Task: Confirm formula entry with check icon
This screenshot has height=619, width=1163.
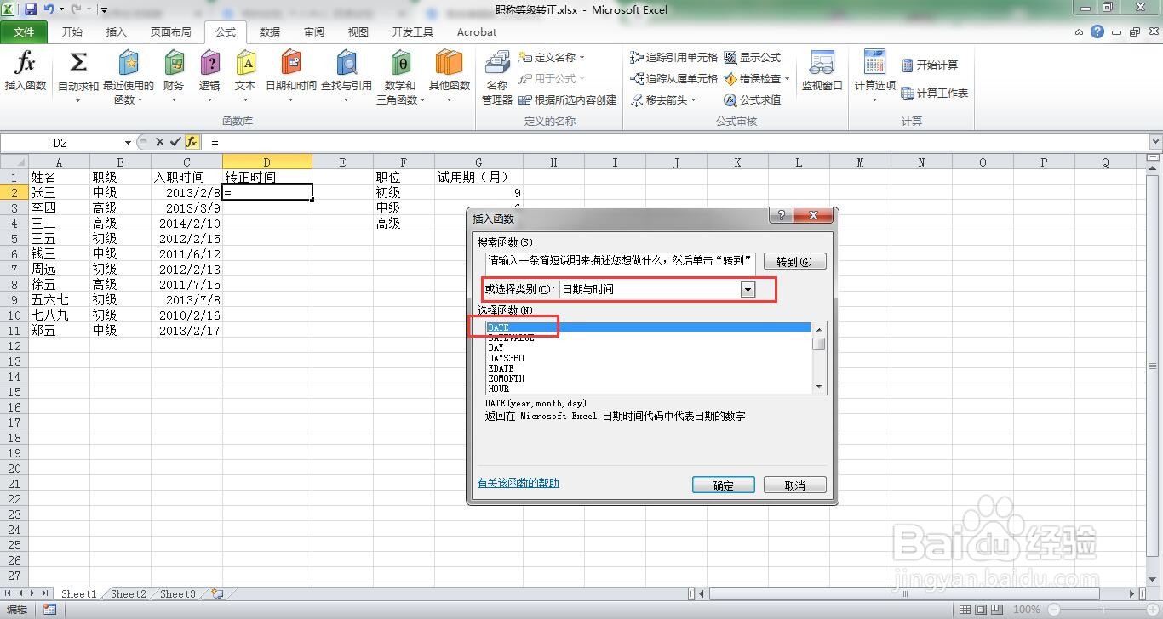Action: (x=175, y=142)
